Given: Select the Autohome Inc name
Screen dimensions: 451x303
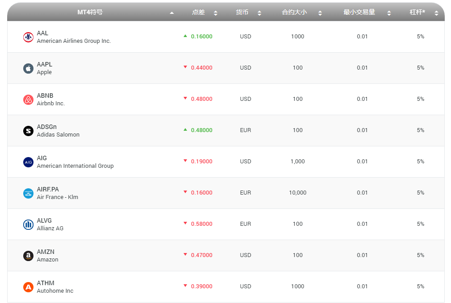Looking at the screenshot, I should click(x=55, y=291).
